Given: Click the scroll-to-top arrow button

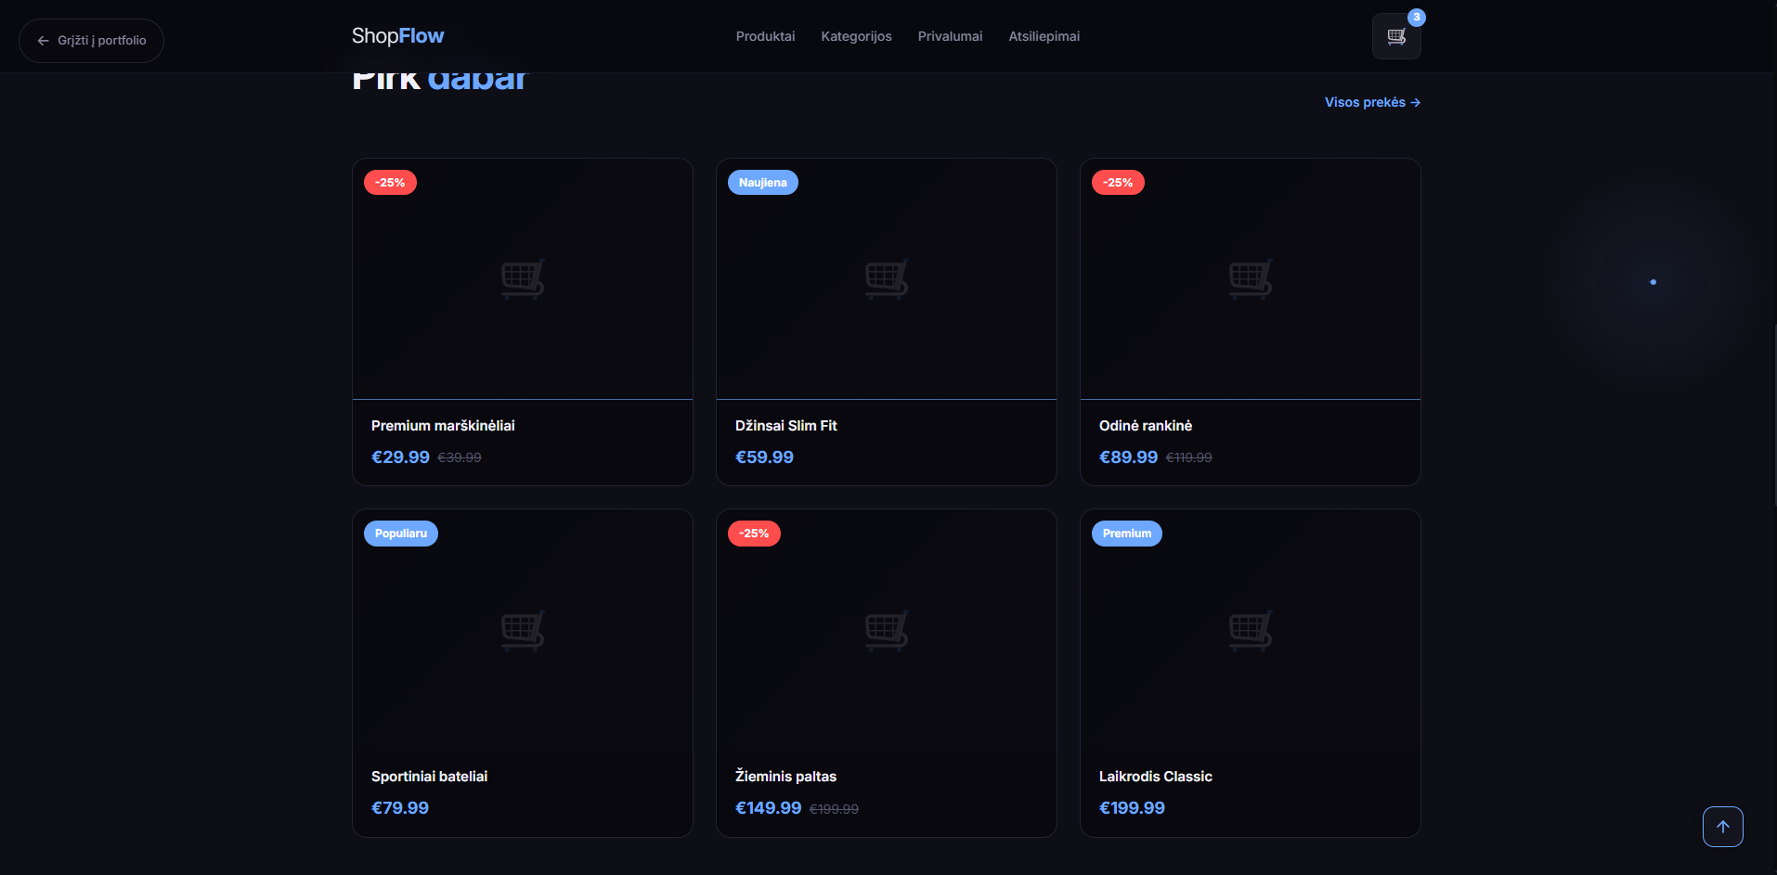Looking at the screenshot, I should (x=1722, y=826).
